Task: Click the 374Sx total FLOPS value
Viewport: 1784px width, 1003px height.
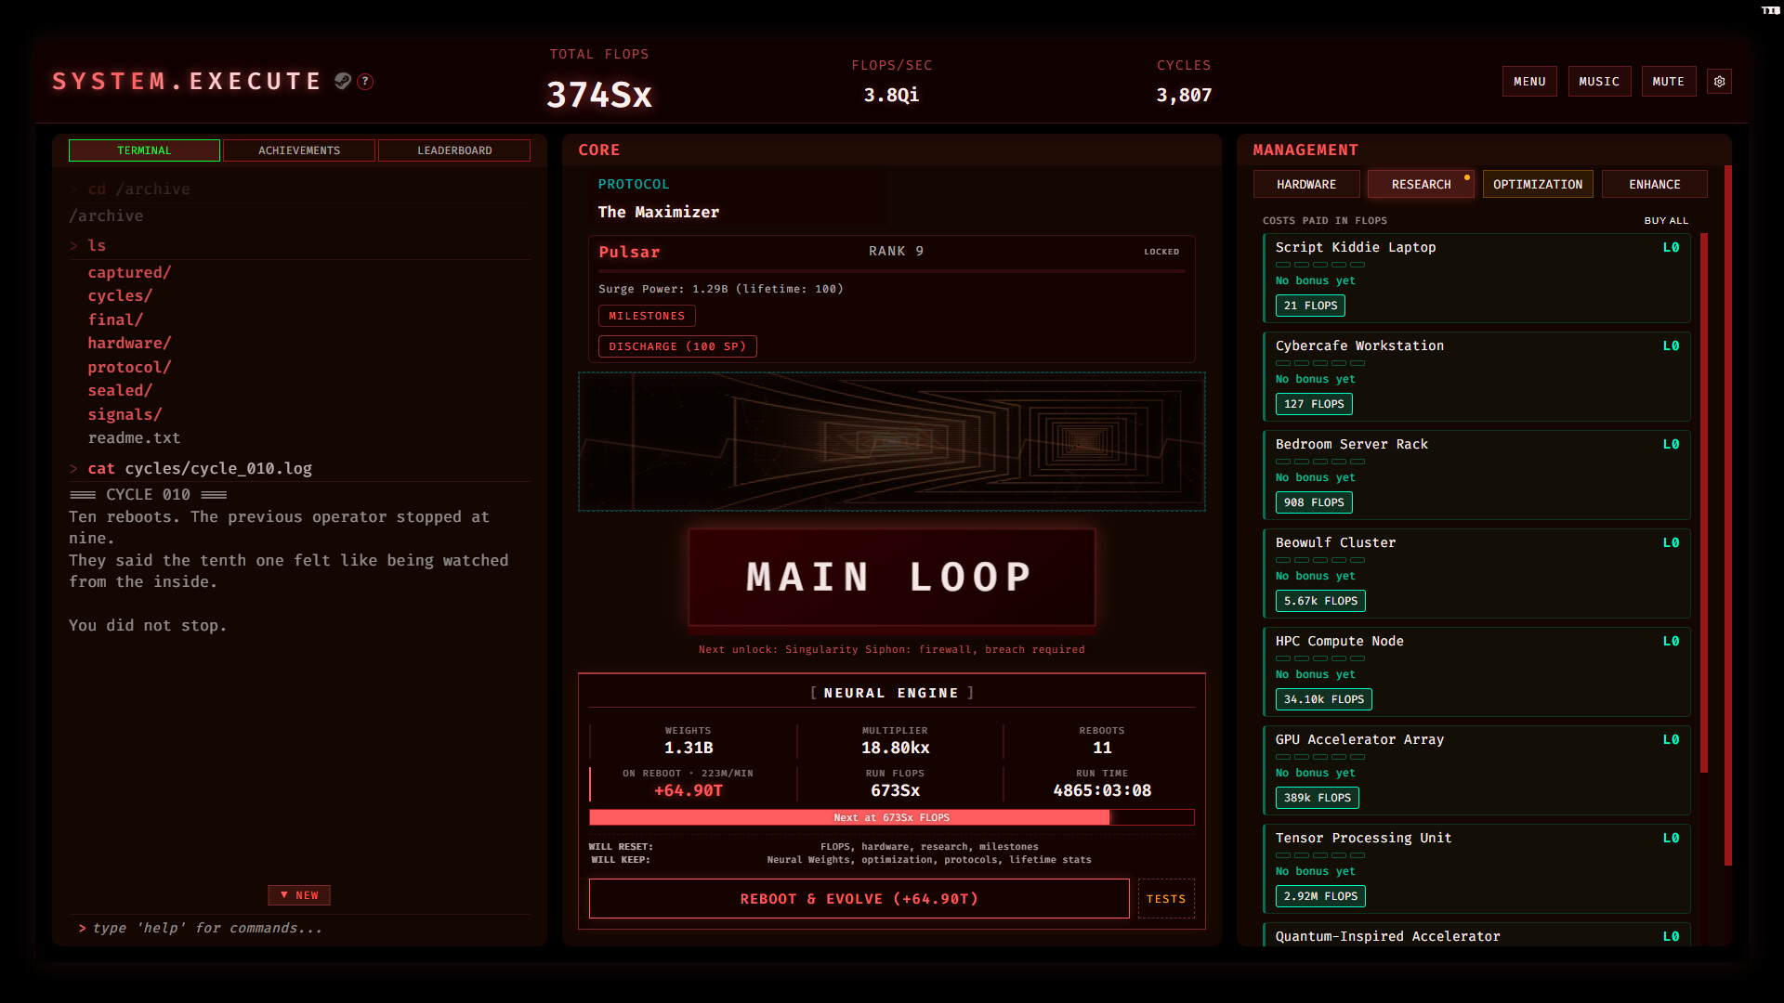Action: tap(599, 95)
